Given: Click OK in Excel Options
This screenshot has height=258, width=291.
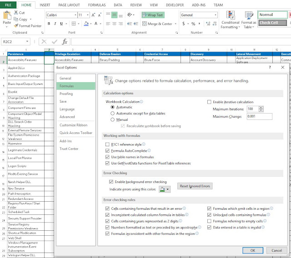Looking at the screenshot, I should (x=253, y=250).
